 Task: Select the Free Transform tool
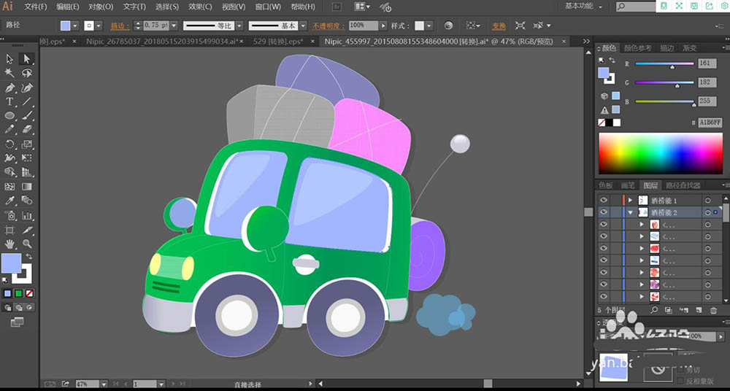click(26, 158)
